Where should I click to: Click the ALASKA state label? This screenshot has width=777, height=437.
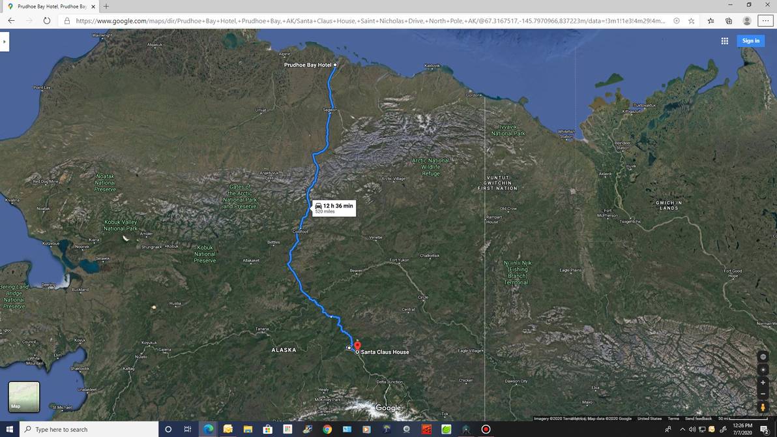[x=284, y=350]
